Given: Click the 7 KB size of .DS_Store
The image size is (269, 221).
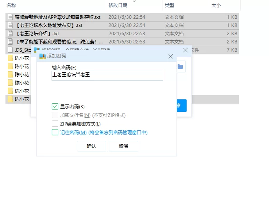Looking at the screenshot, I should (x=232, y=50).
